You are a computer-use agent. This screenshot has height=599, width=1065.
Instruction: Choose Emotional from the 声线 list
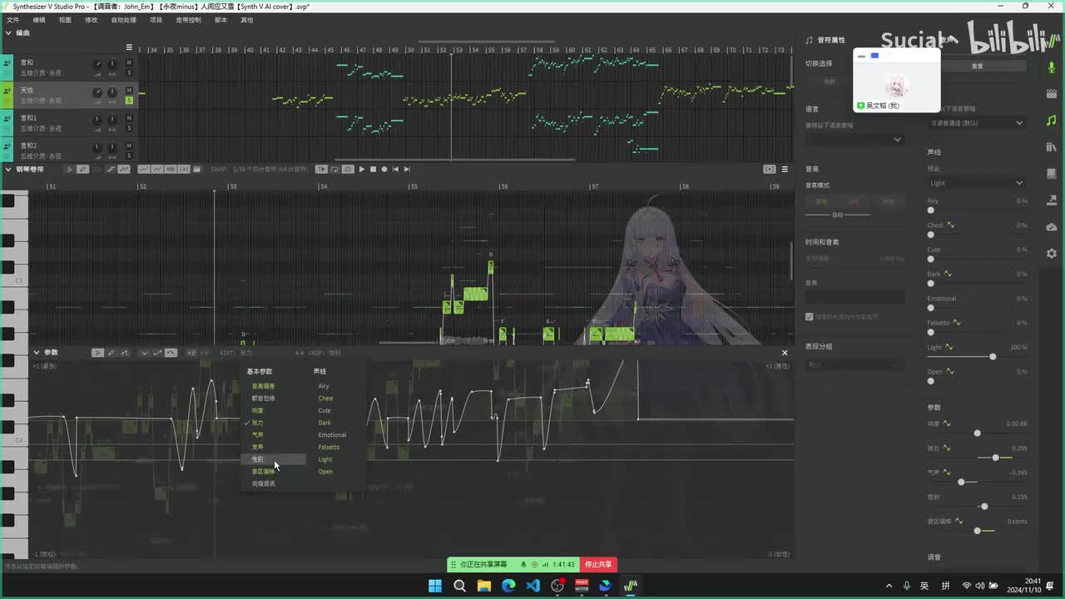click(332, 435)
